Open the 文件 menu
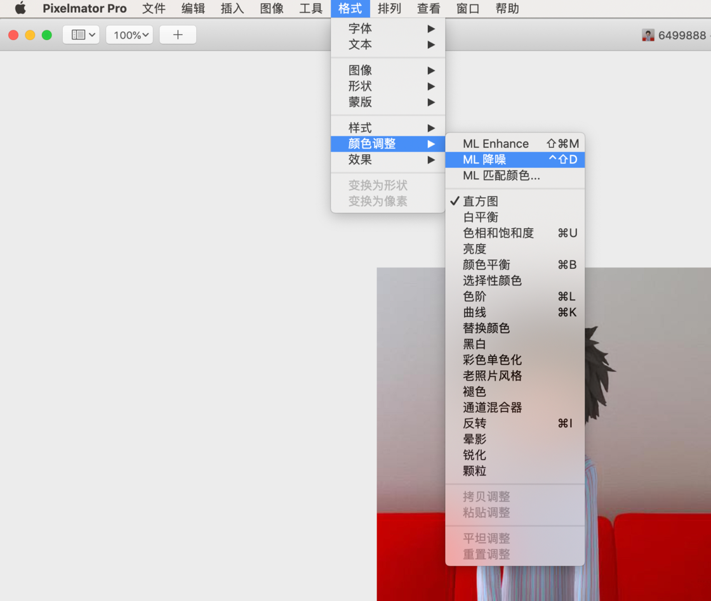 click(154, 8)
